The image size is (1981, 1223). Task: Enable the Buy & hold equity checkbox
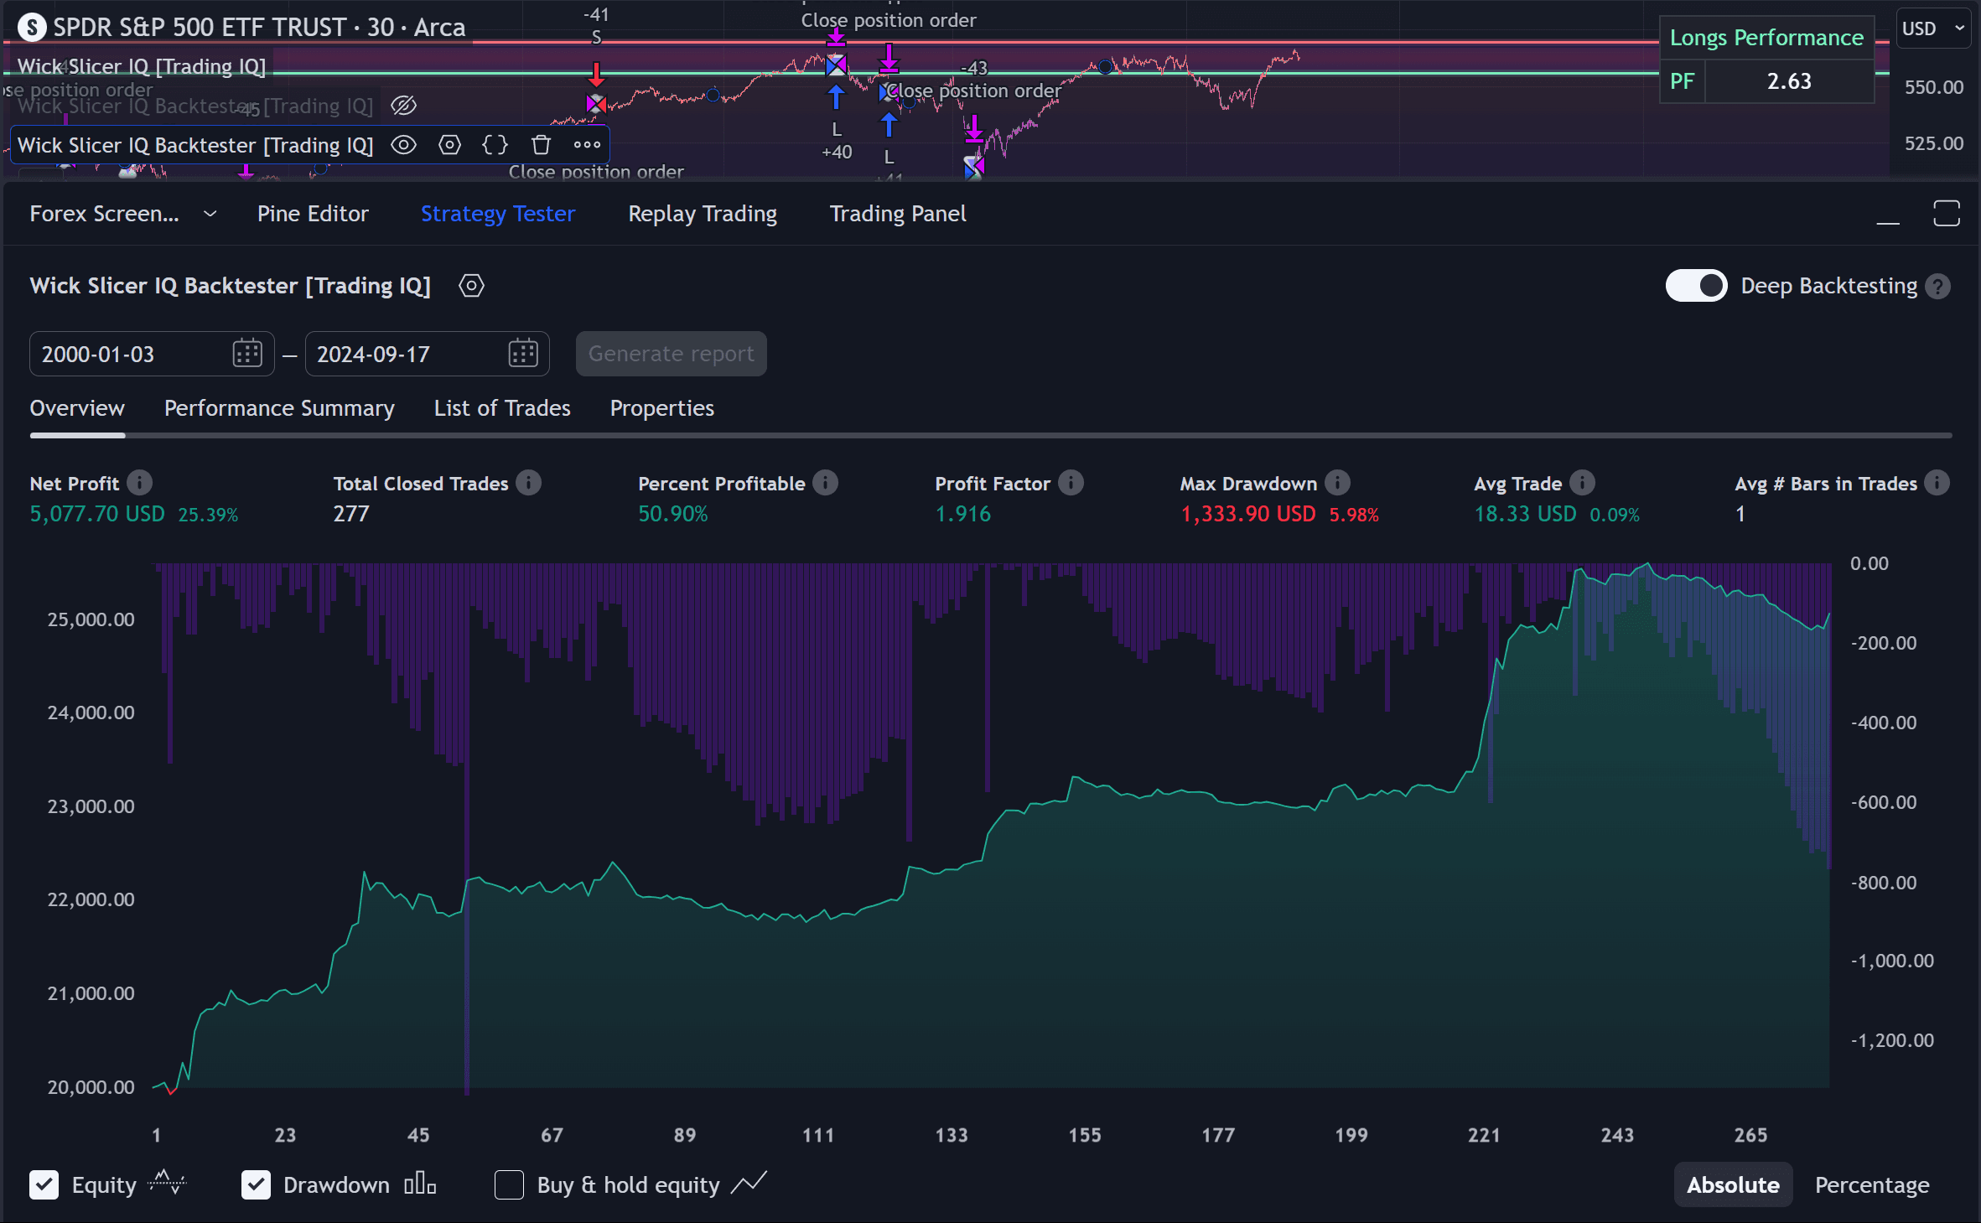pyautogui.click(x=509, y=1185)
